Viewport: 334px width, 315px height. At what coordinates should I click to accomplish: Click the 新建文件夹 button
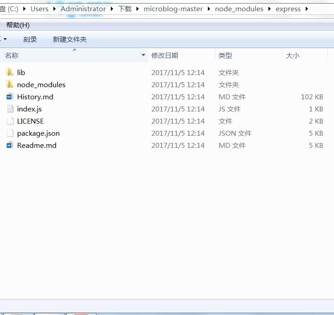pyautogui.click(x=70, y=40)
